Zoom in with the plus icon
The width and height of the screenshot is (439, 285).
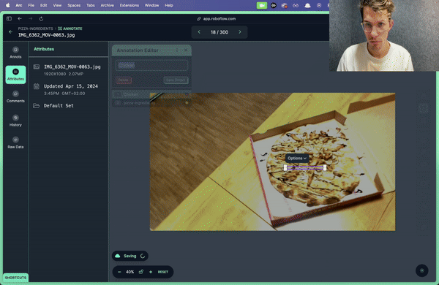tap(151, 272)
